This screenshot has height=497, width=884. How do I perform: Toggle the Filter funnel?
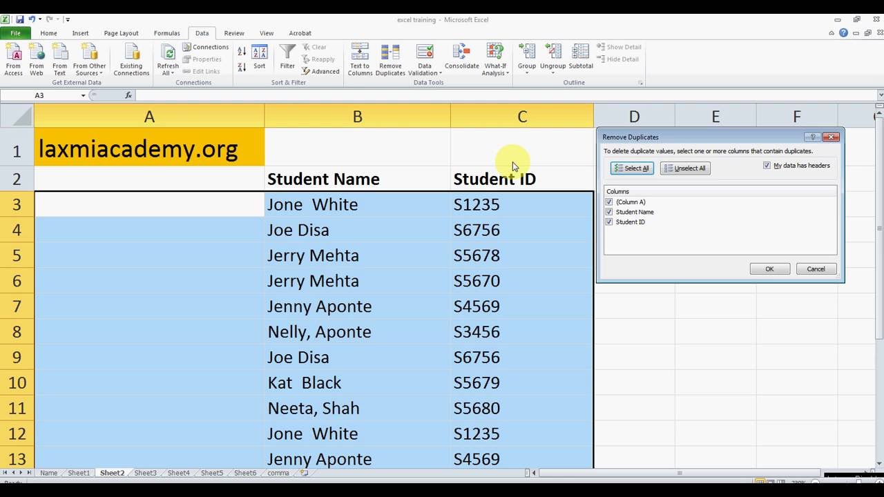tap(287, 58)
